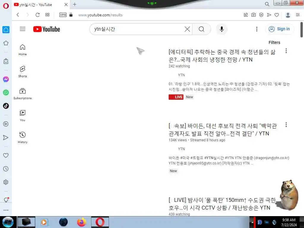The image size is (304, 228).
Task: Open Messenger in Opera sidebar
Action: 6,79
